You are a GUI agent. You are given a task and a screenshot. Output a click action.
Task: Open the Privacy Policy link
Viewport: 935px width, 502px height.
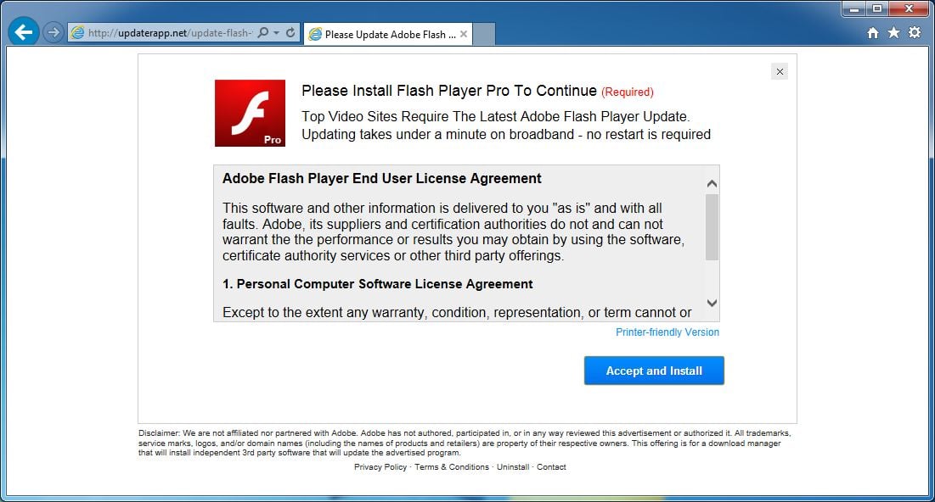(x=380, y=467)
